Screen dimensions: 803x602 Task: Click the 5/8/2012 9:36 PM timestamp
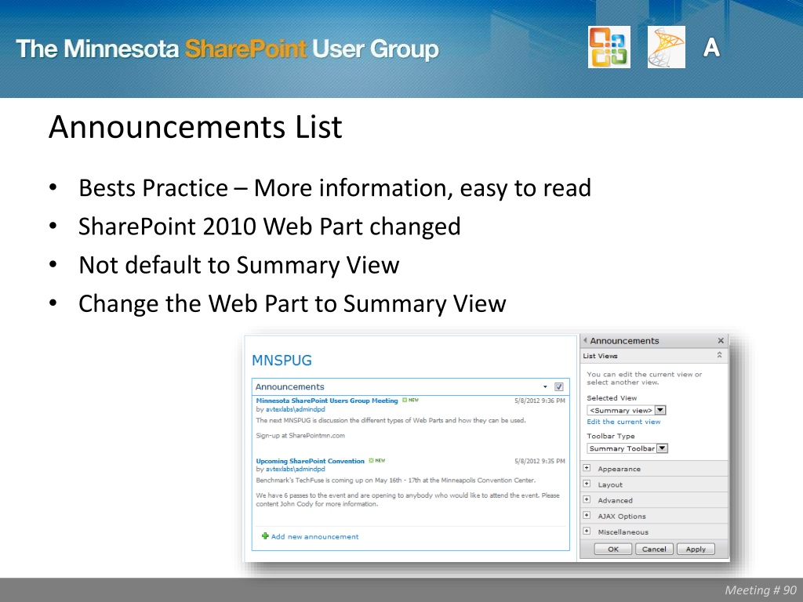[540, 401]
